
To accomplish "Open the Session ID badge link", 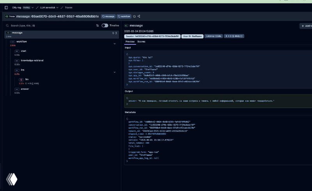I will 152,36.
